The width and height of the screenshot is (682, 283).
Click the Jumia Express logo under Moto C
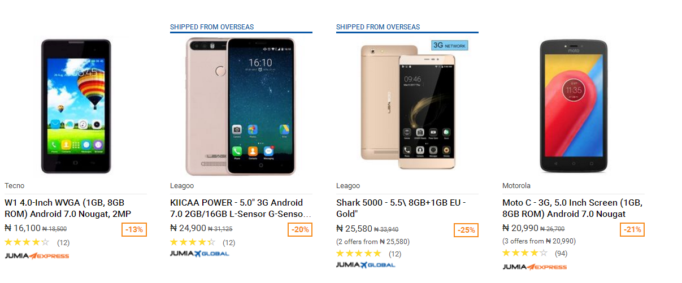click(535, 267)
